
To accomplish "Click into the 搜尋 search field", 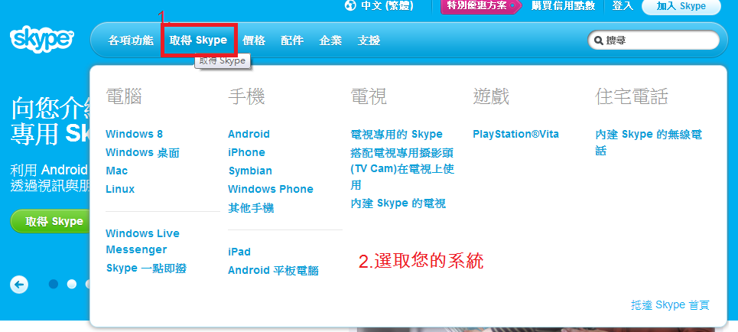I will [x=654, y=41].
